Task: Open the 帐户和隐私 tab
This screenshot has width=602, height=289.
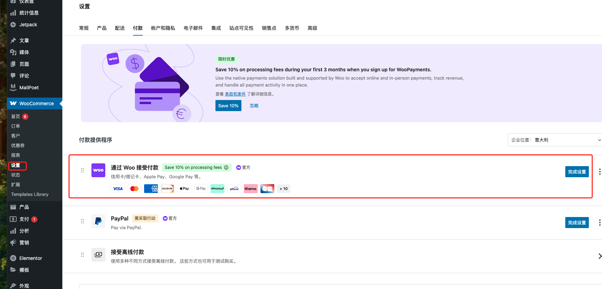Action: [x=163, y=28]
